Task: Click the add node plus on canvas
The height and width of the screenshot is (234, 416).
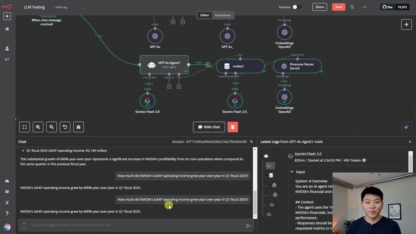Action: click(406, 24)
